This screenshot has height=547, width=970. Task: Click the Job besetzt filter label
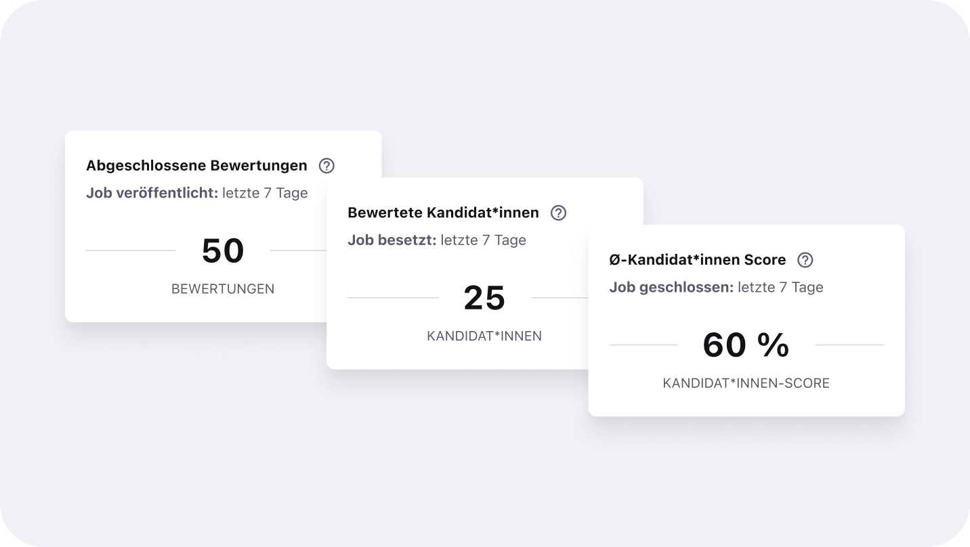click(x=392, y=240)
